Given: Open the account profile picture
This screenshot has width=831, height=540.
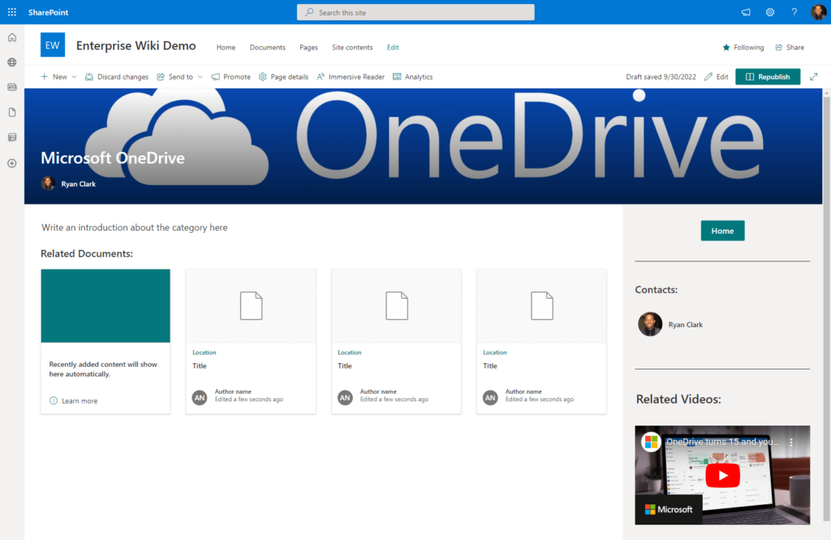Looking at the screenshot, I should (x=818, y=11).
